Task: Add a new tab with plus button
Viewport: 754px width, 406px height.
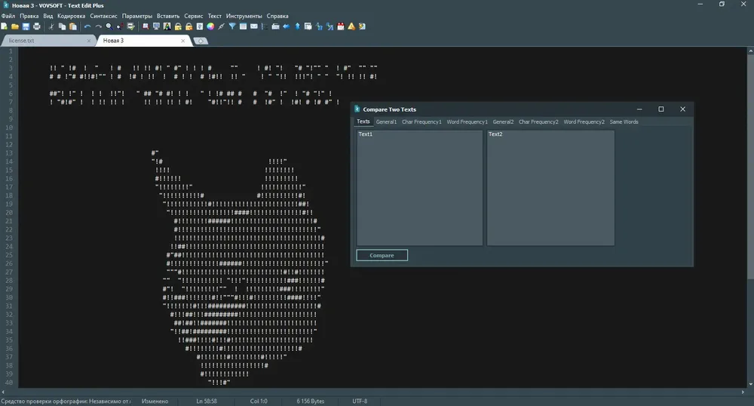Action: pos(201,41)
